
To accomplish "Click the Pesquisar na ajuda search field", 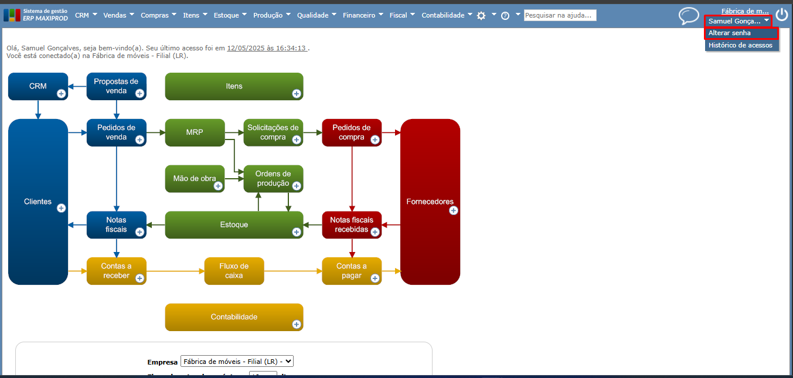I will click(x=560, y=15).
